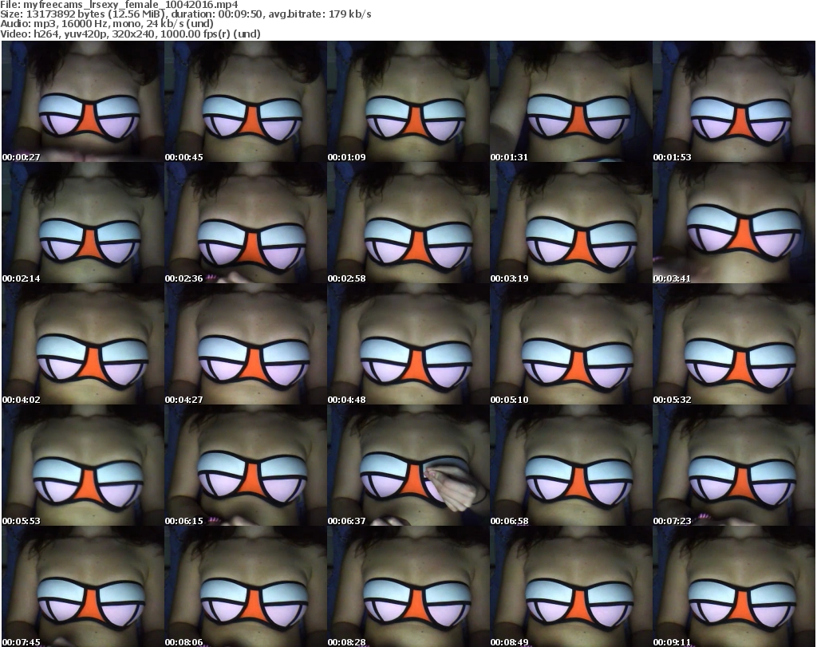The width and height of the screenshot is (817, 647).
Task: Open the thumbnail stamped 00:03:41
Action: pos(734,223)
